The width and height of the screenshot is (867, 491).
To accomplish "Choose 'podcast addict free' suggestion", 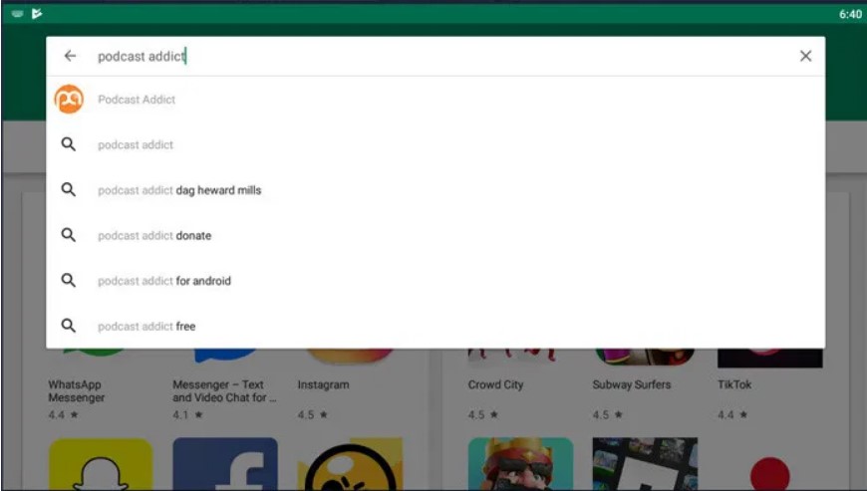I will pyautogui.click(x=435, y=326).
